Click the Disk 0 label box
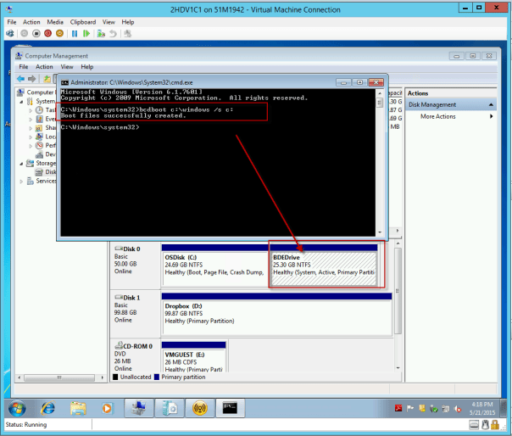 tap(136, 266)
